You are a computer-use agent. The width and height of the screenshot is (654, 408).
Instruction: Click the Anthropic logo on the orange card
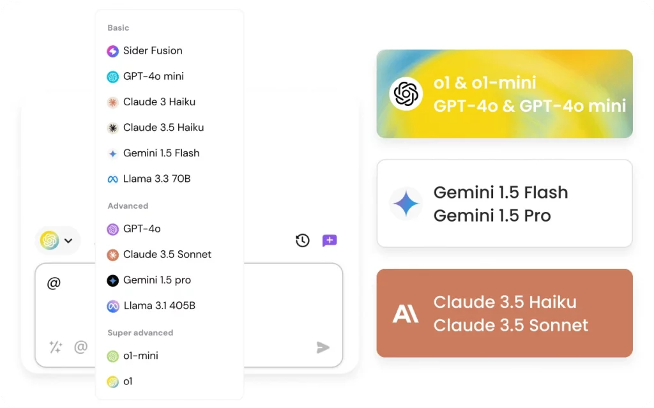(x=405, y=314)
